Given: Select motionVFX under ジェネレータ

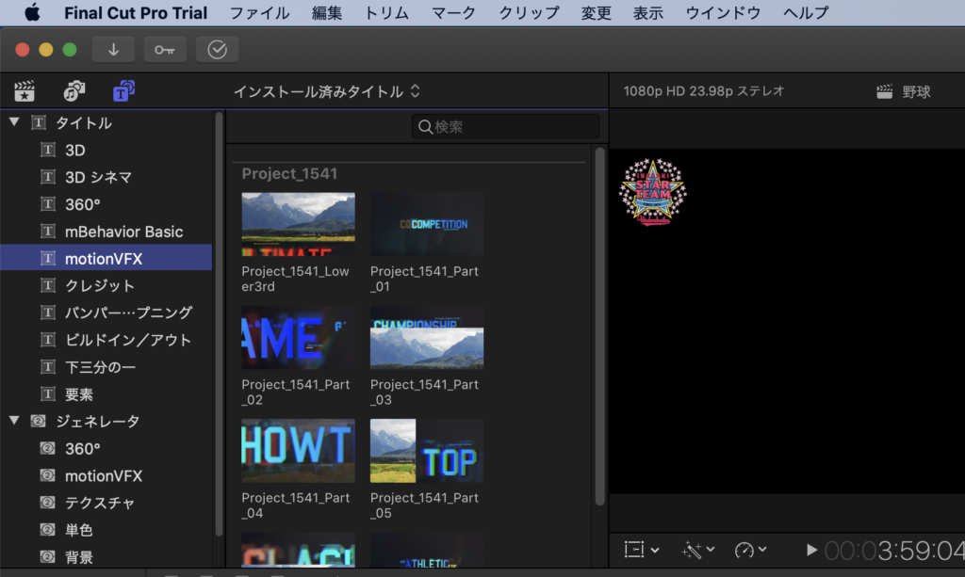Looking at the screenshot, I should pyautogui.click(x=106, y=475).
